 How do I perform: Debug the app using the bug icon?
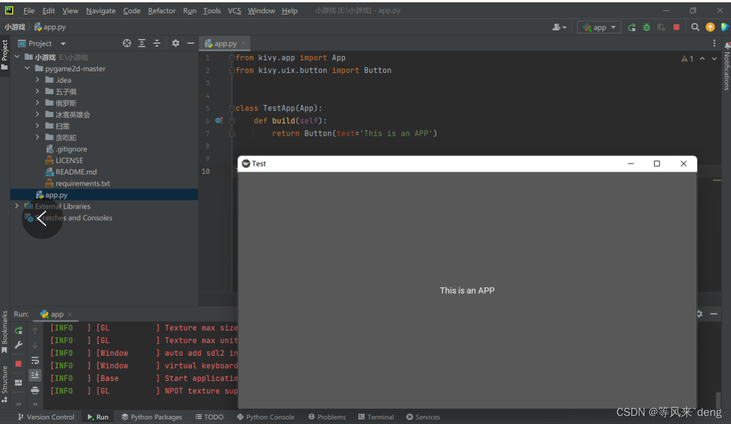(x=646, y=27)
